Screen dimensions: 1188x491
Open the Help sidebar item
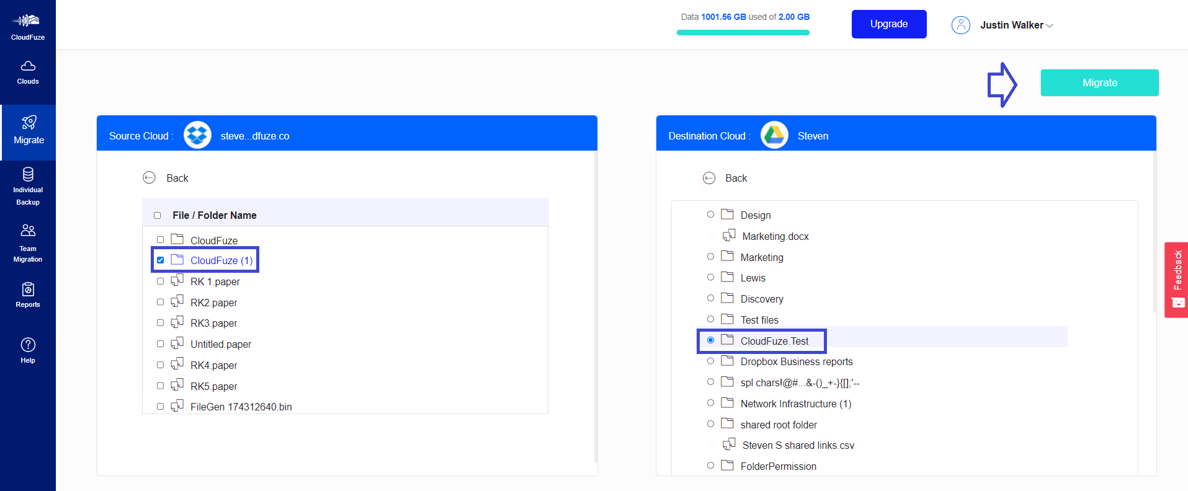(x=28, y=351)
